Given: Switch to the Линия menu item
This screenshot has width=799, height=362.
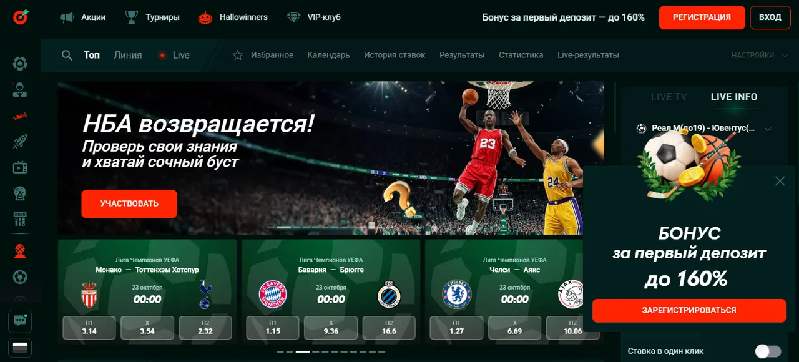Looking at the screenshot, I should (x=127, y=55).
